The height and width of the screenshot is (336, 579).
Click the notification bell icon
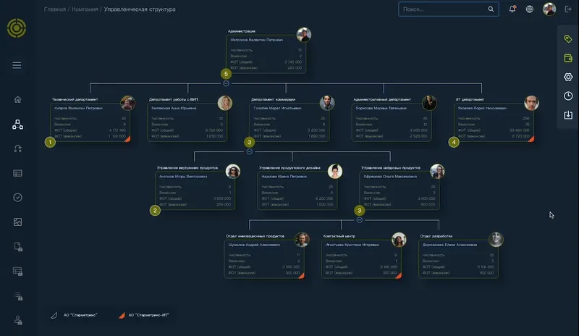[x=512, y=9]
